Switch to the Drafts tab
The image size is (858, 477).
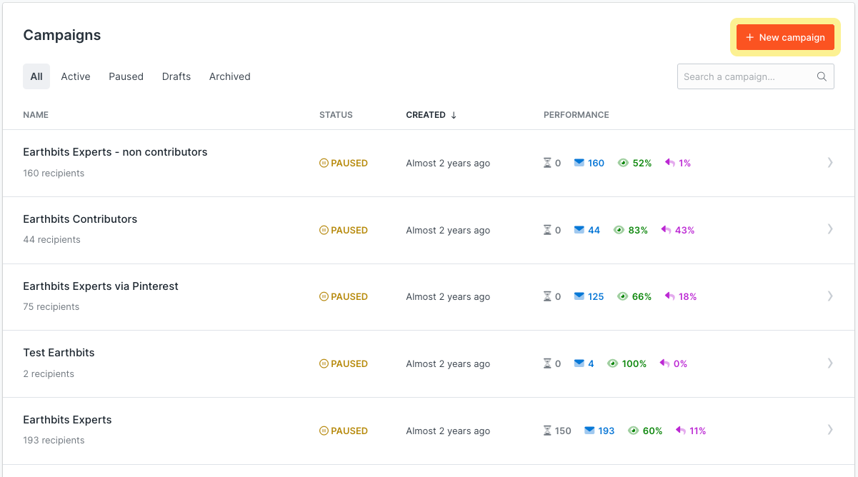click(x=176, y=76)
